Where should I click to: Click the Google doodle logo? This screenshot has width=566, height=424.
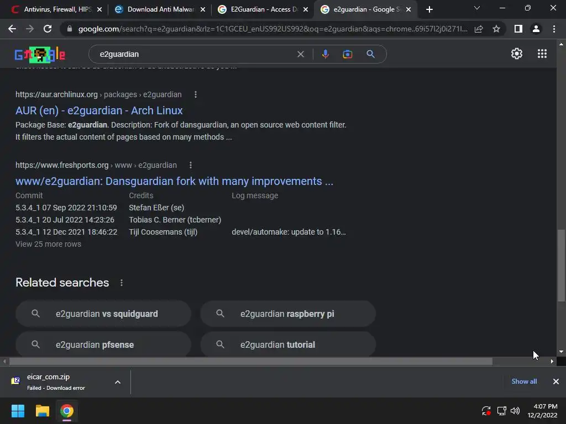click(x=40, y=55)
